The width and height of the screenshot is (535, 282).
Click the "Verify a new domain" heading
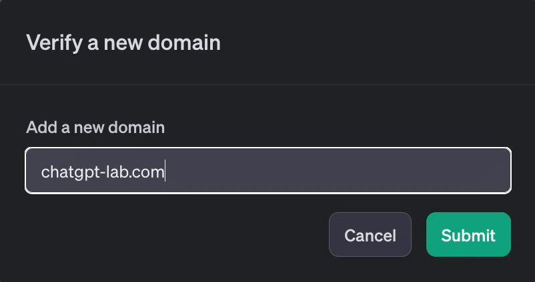point(123,43)
